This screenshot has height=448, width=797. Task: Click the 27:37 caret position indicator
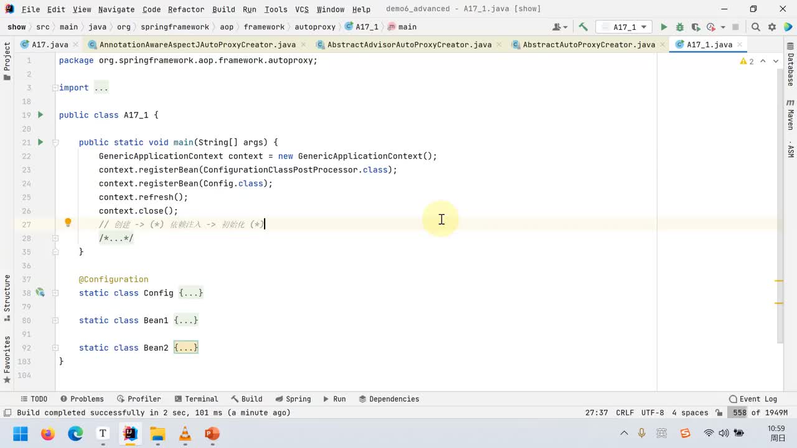pyautogui.click(x=597, y=413)
